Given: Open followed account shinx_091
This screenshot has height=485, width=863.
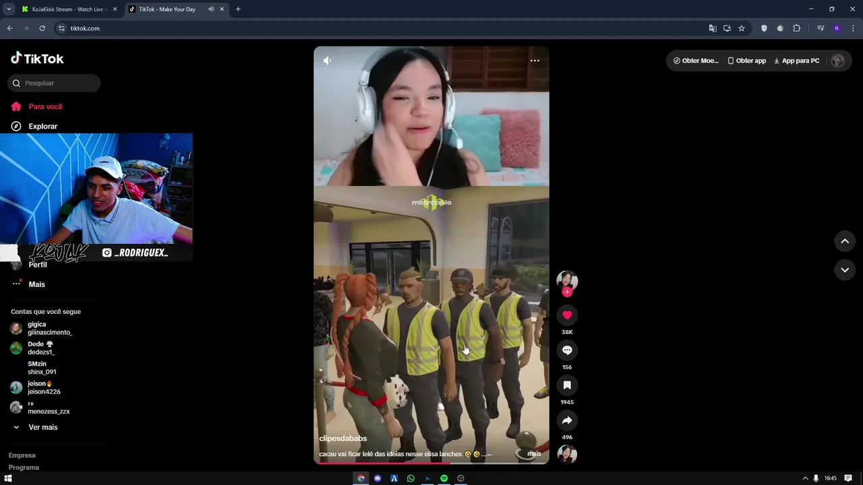Looking at the screenshot, I should pos(42,372).
